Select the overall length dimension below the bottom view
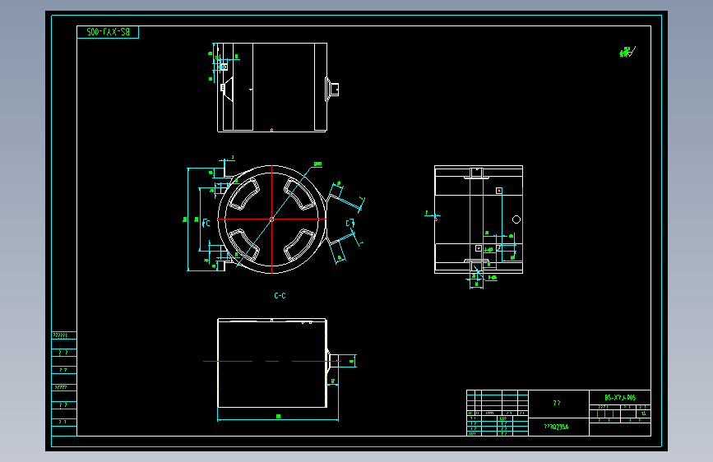 tap(278, 418)
